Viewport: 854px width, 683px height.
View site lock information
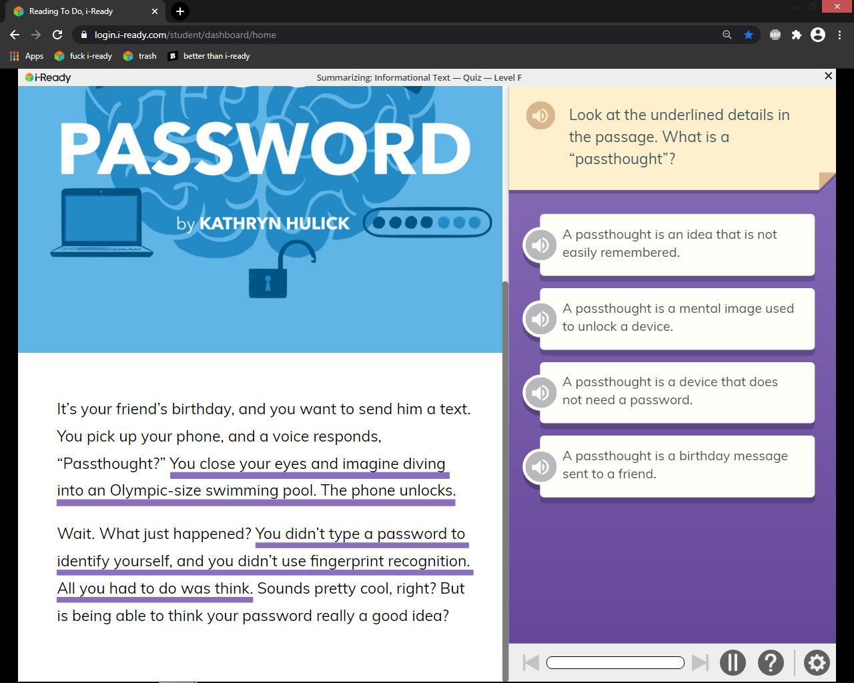[x=83, y=35]
